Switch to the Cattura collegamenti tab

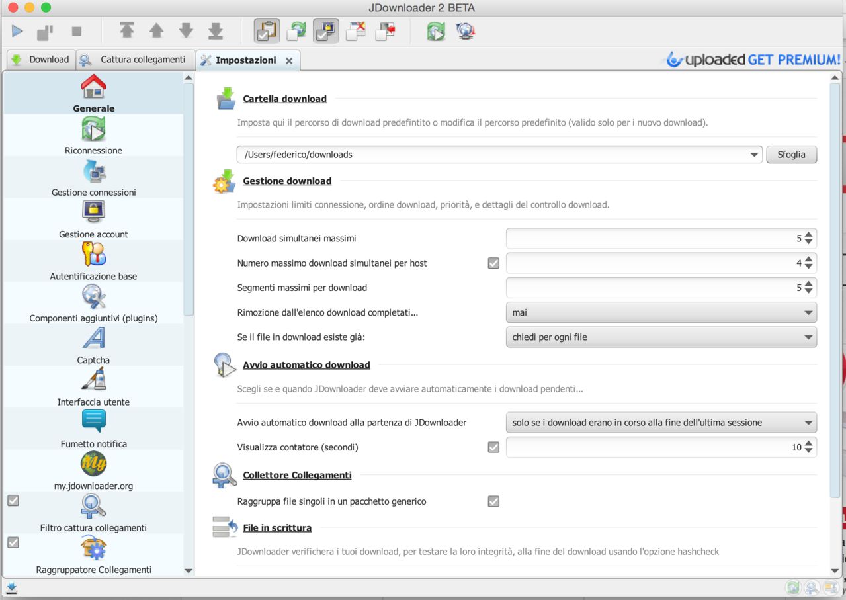pos(136,60)
